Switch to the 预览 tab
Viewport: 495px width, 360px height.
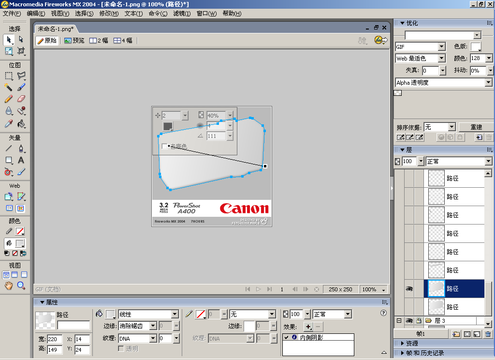point(74,41)
